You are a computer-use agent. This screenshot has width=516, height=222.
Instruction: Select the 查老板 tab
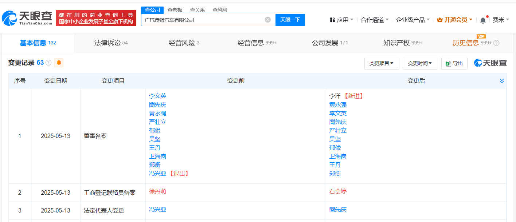tap(175, 10)
